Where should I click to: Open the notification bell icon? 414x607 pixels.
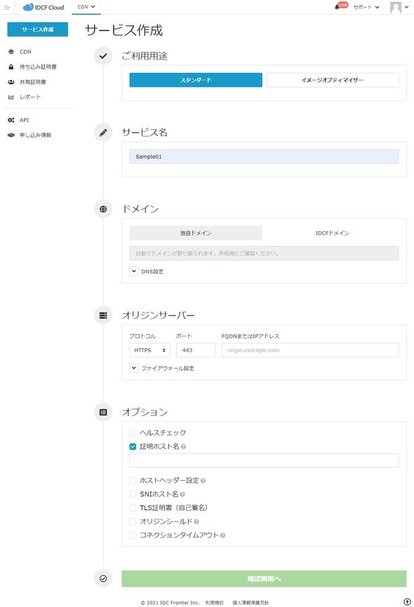tap(337, 7)
